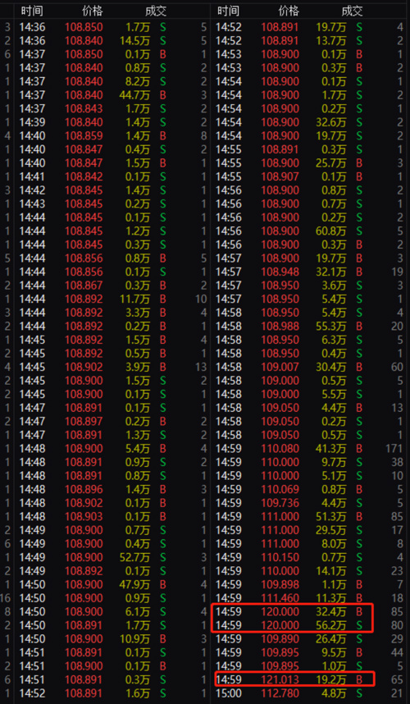Select the 14:59 120.000 trade of 32.4万

coord(309,611)
